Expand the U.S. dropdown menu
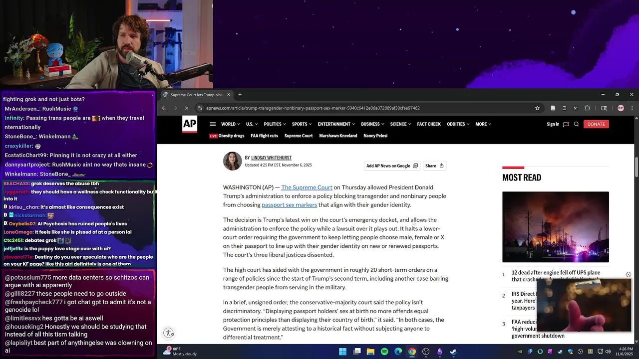 (x=252, y=124)
